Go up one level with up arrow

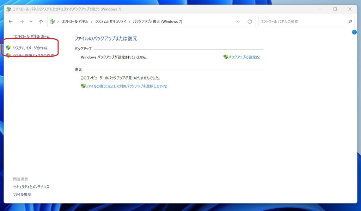tap(41, 21)
